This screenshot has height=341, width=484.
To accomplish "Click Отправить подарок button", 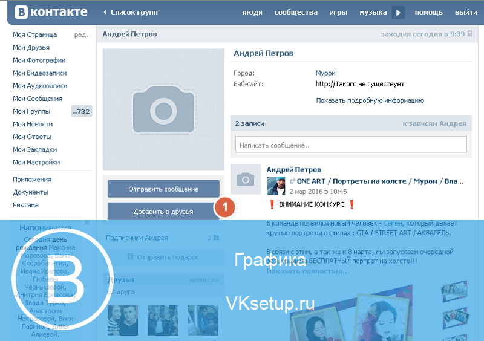I will 163,257.
